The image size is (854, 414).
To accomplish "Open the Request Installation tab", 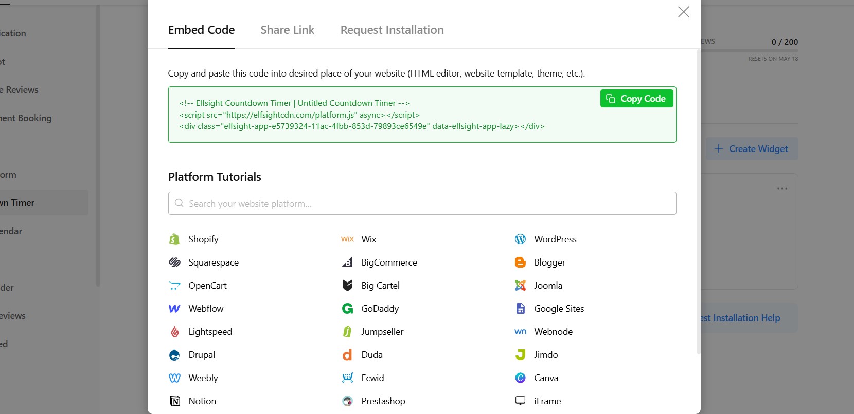I will pos(392,30).
